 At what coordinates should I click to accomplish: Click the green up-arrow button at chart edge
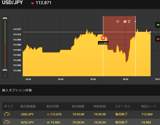point(158,25)
